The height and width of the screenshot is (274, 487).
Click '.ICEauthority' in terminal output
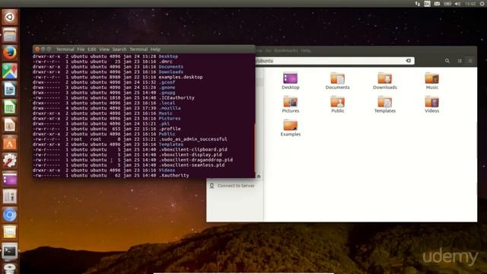click(177, 98)
